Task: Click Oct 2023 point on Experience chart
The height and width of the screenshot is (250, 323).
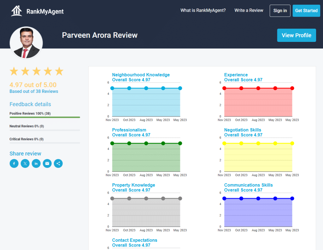Action: [241, 88]
